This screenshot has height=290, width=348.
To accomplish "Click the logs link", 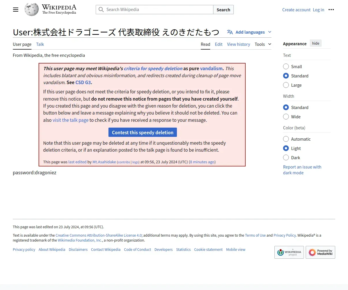I will tap(135, 162).
